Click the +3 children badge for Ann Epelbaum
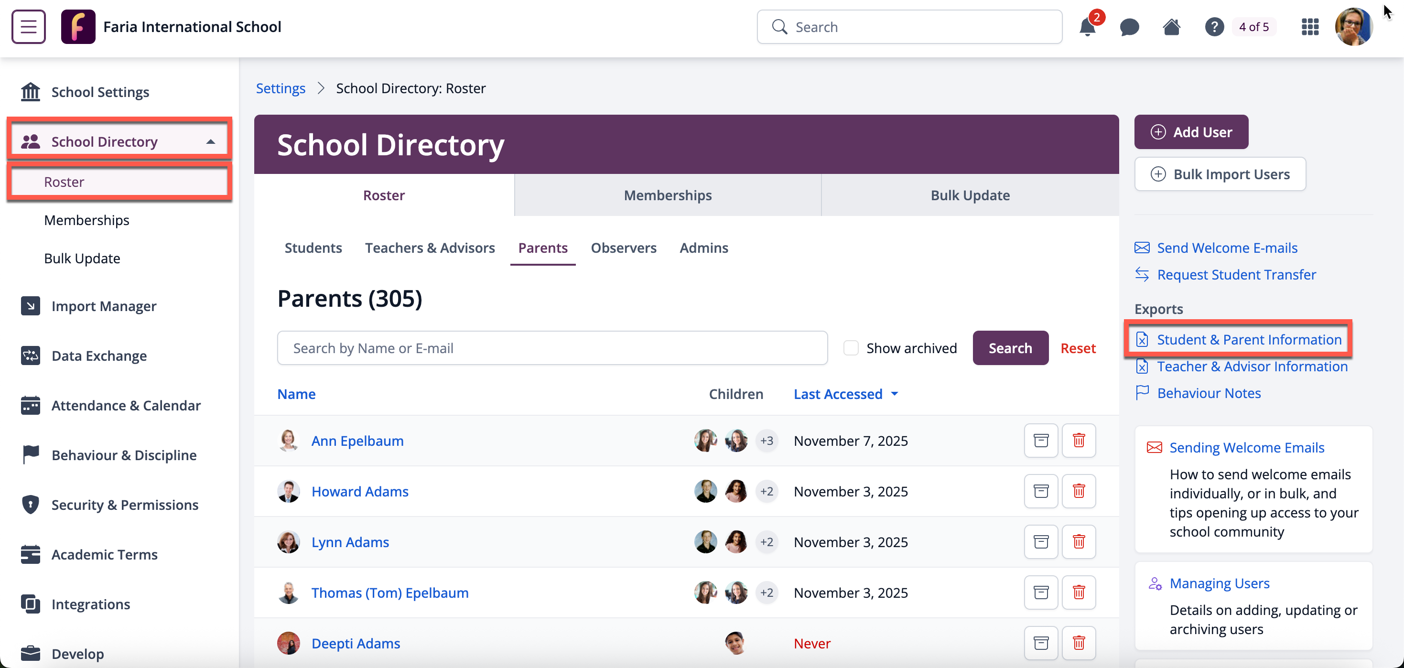1404x668 pixels. click(x=767, y=440)
